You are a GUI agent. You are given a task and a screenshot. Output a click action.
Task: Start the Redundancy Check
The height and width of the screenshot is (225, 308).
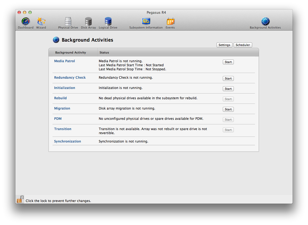tap(228, 78)
